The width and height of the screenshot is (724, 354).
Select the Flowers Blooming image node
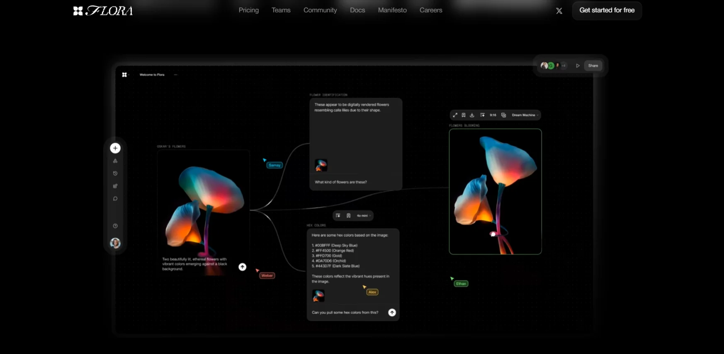(496, 192)
